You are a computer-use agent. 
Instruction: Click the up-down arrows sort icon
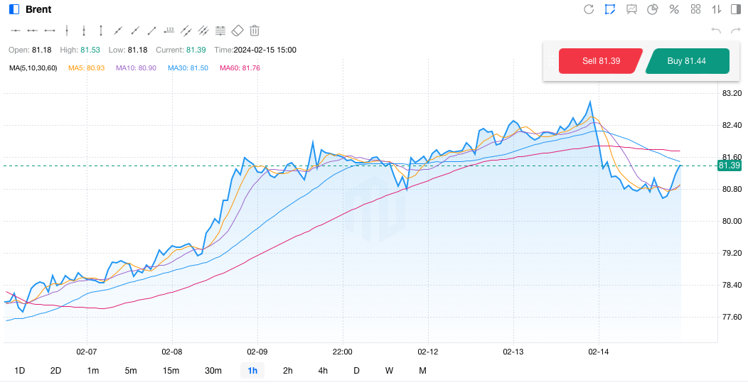tap(717, 9)
